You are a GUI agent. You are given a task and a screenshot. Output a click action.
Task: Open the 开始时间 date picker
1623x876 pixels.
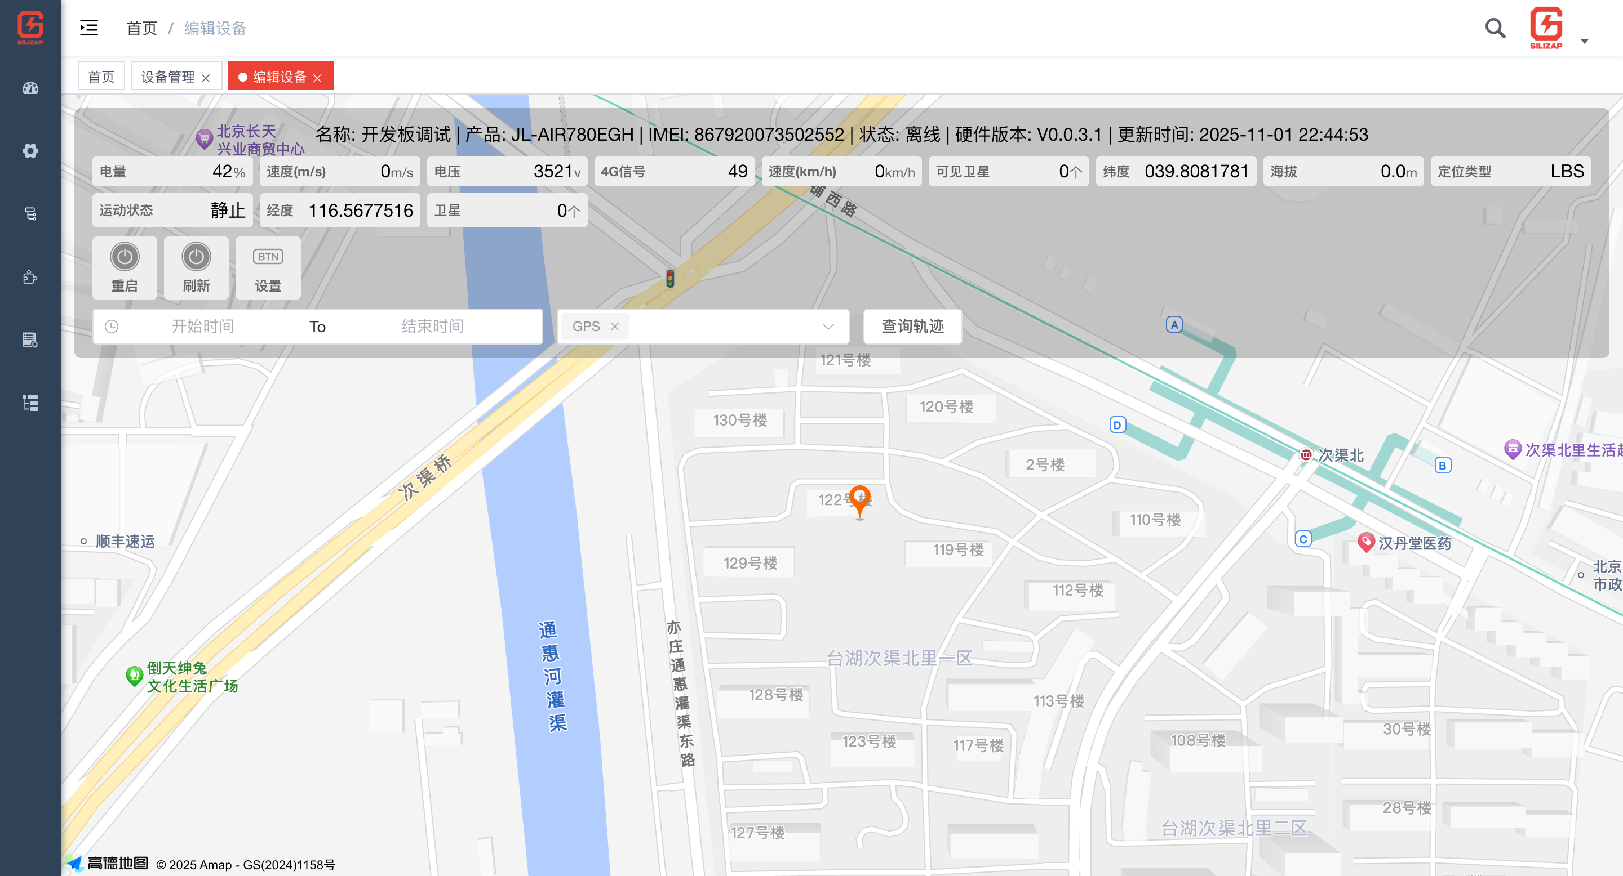203,327
